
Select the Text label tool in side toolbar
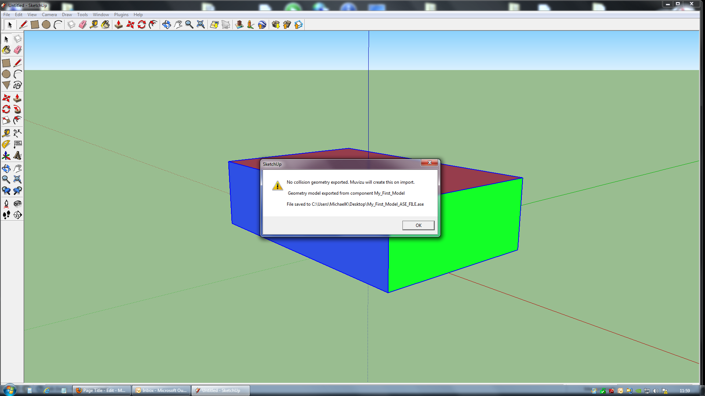click(x=18, y=144)
